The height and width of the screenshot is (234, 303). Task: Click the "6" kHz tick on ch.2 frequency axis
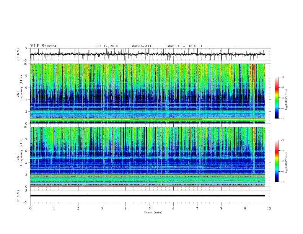click(27, 151)
